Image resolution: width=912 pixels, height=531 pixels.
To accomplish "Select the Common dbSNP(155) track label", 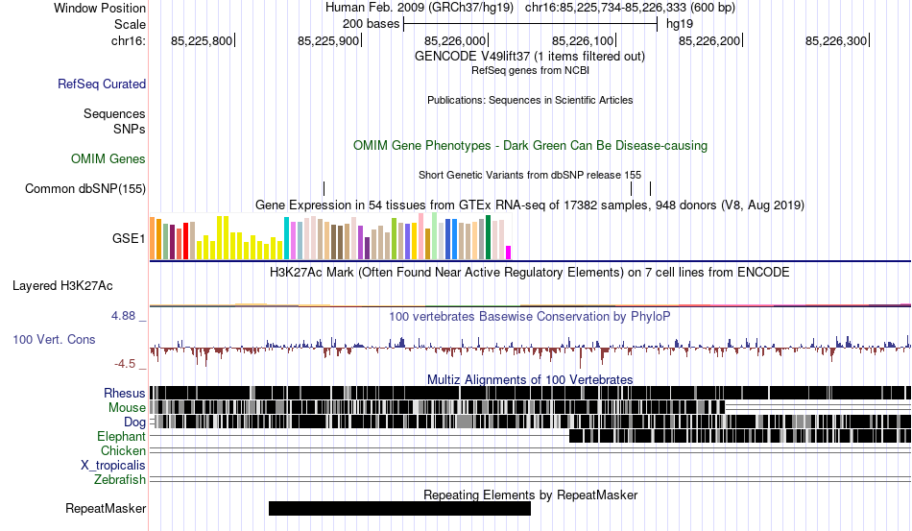I will 85,188.
